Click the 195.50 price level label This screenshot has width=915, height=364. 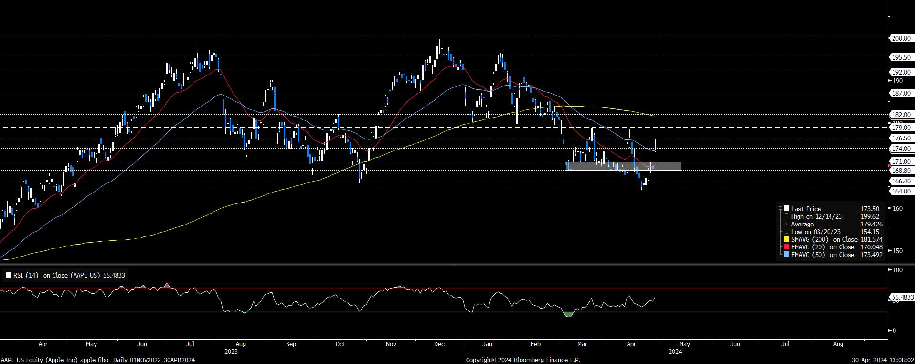(901, 57)
